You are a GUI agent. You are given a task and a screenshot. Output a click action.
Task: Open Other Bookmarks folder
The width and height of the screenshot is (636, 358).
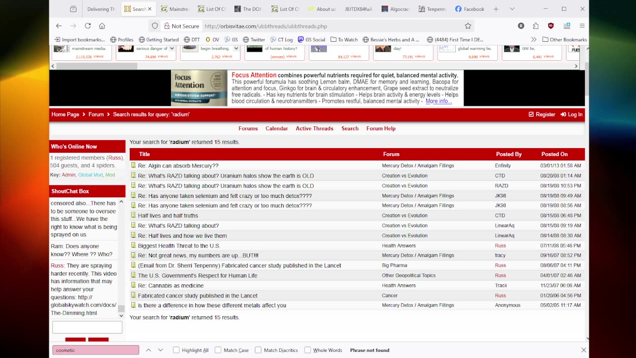click(565, 39)
